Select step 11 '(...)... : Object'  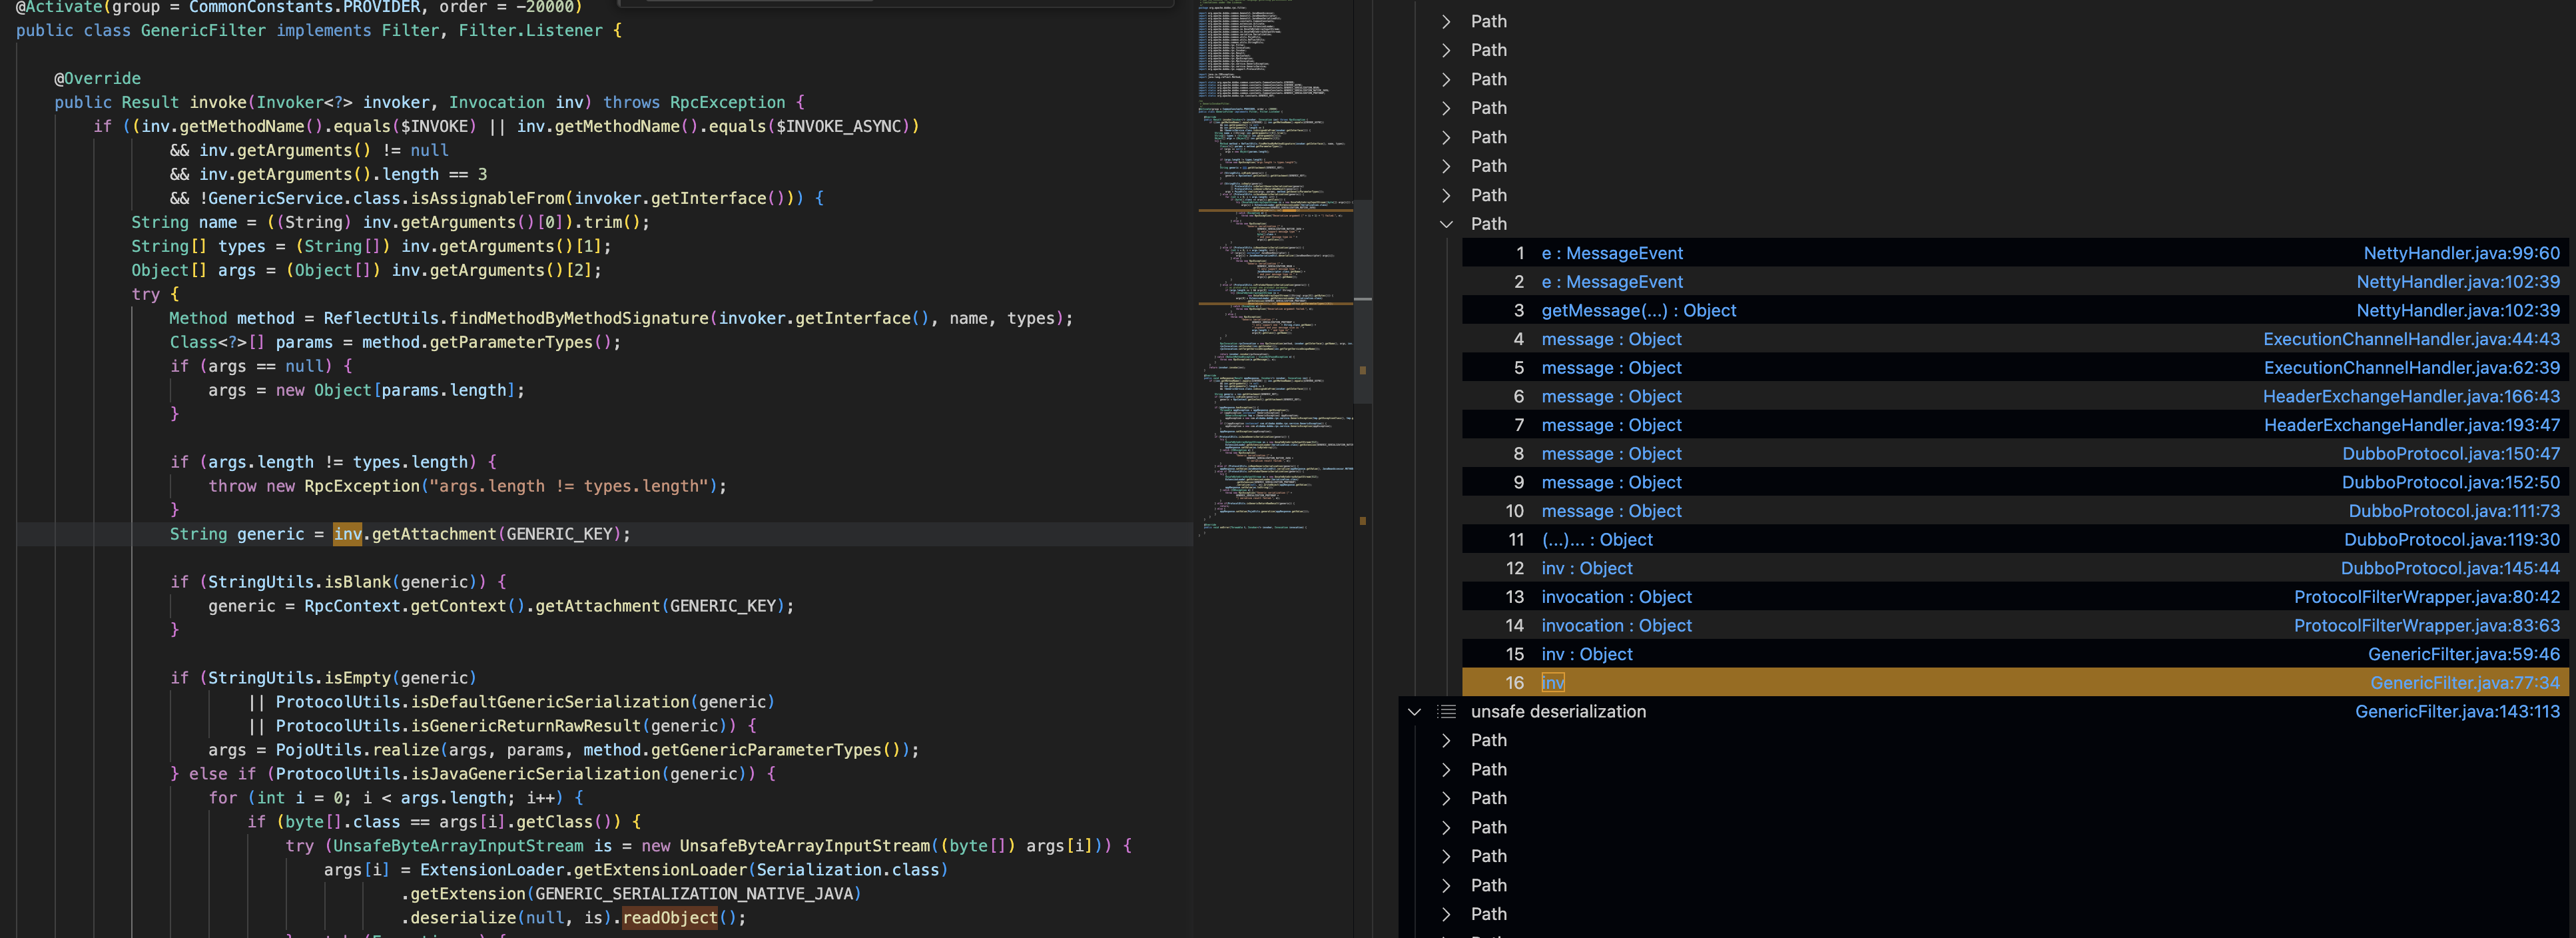click(1597, 540)
